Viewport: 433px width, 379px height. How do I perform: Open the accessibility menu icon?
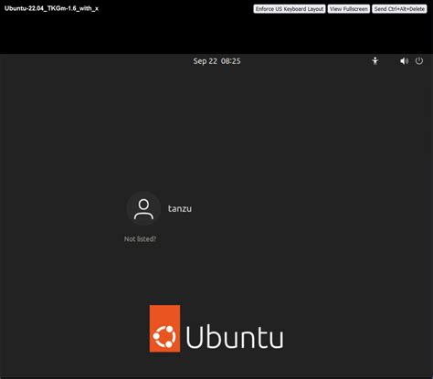pos(375,61)
